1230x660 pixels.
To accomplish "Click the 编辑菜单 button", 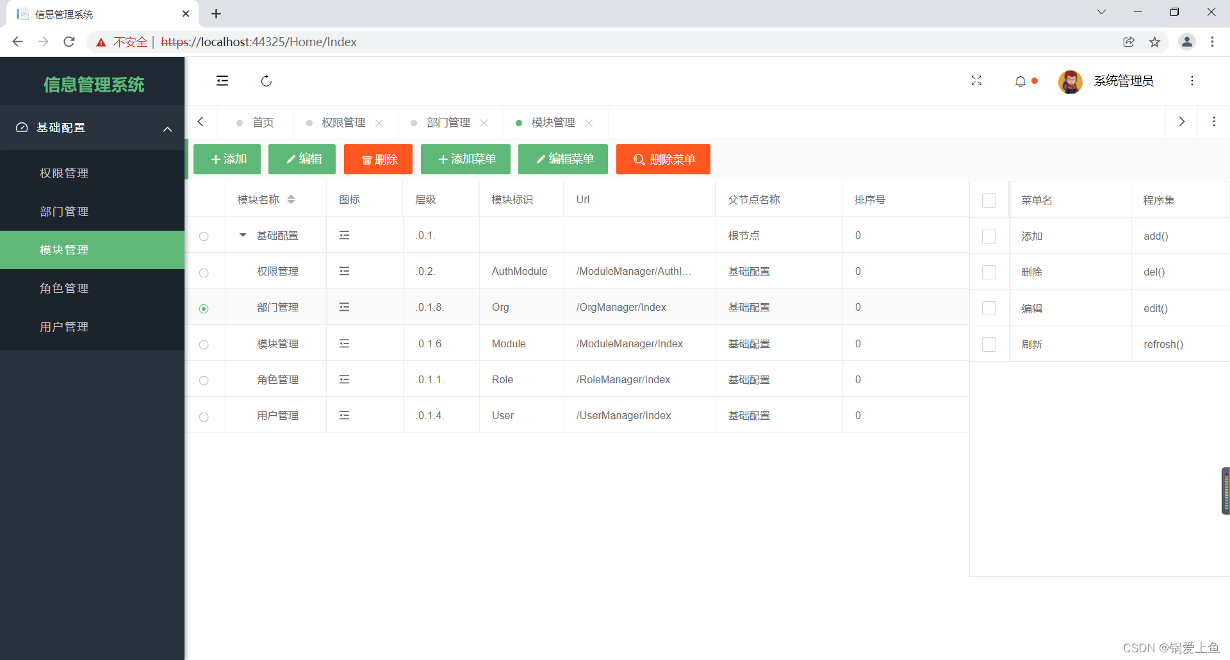I will (x=563, y=159).
